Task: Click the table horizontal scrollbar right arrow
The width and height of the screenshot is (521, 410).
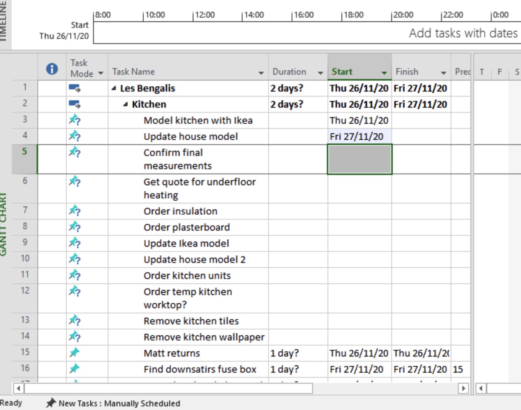Action: (x=464, y=388)
